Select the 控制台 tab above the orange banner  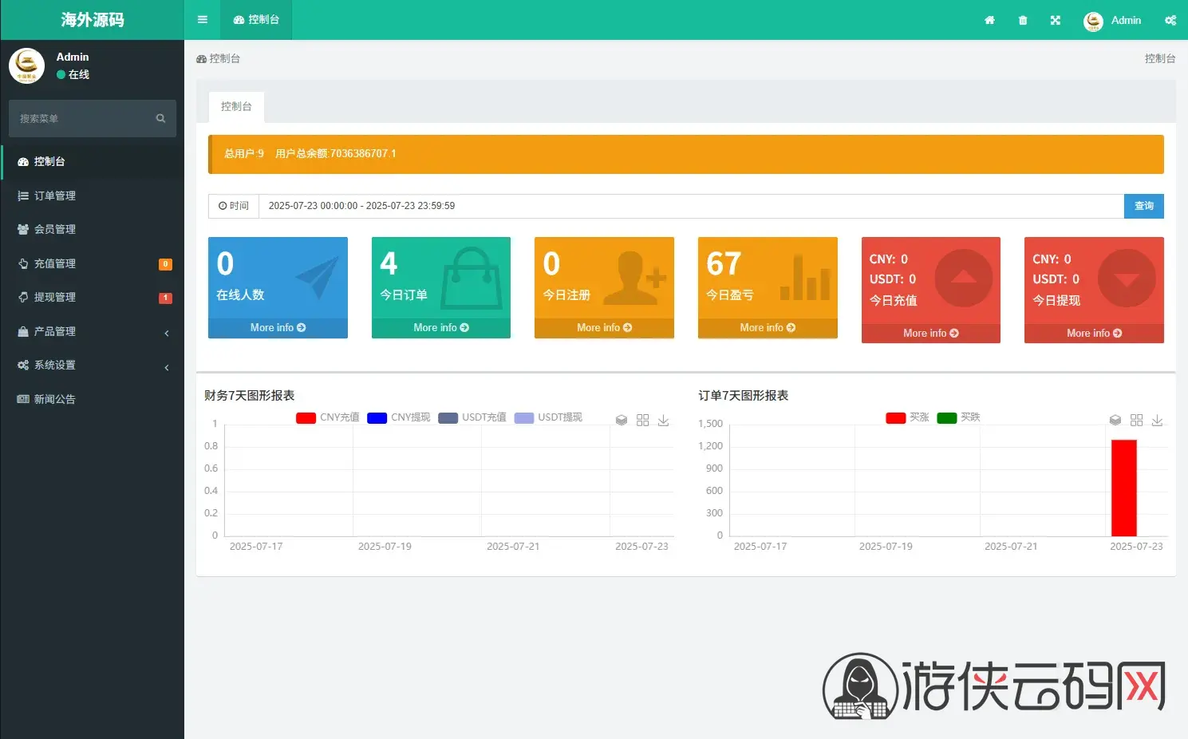click(x=236, y=106)
